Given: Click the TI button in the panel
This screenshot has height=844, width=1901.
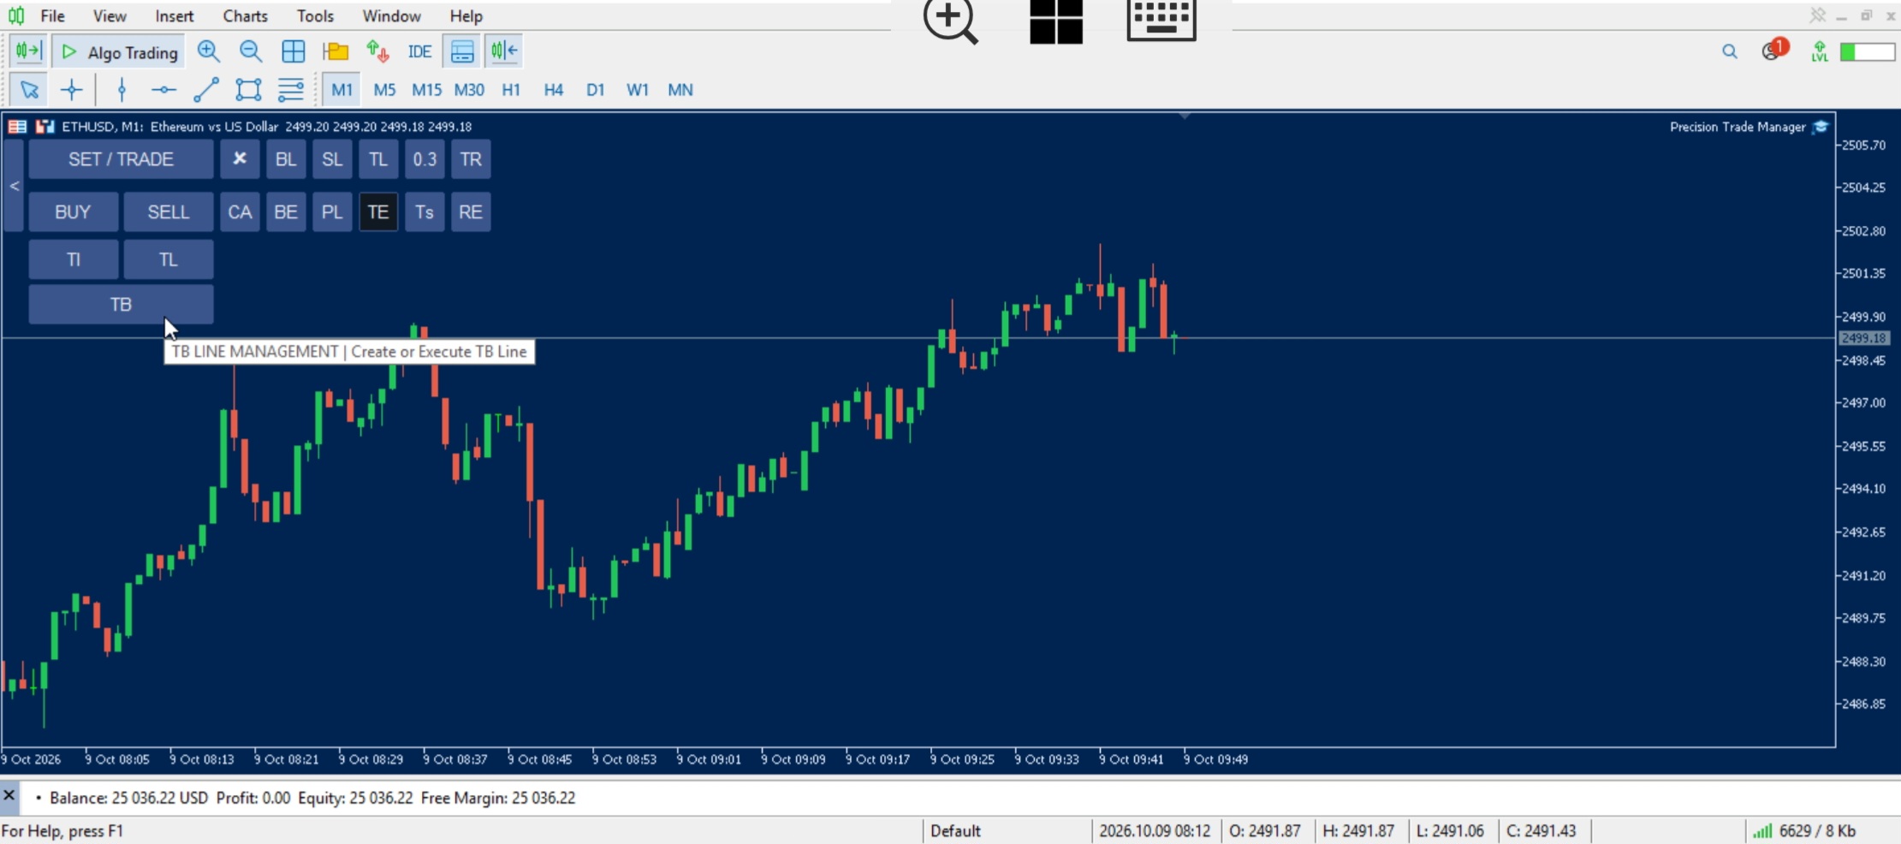Looking at the screenshot, I should (74, 259).
